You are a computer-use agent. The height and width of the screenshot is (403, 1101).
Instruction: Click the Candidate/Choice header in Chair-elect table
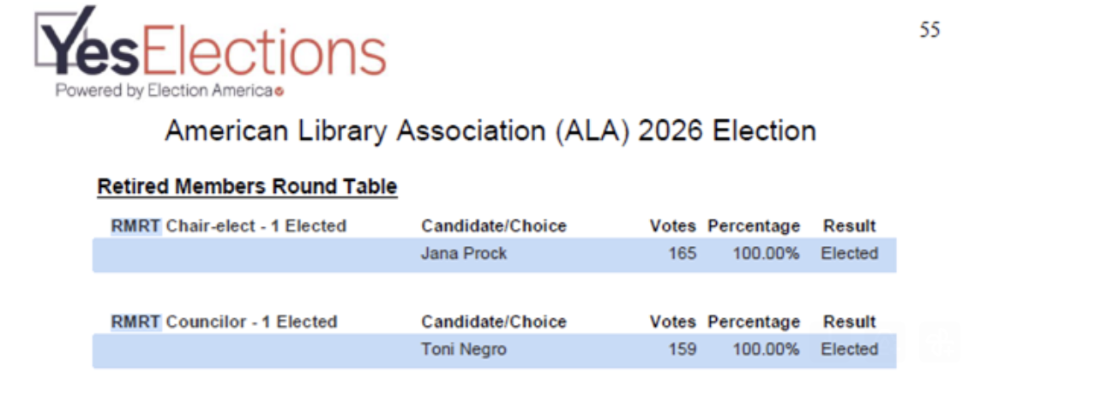(x=494, y=226)
